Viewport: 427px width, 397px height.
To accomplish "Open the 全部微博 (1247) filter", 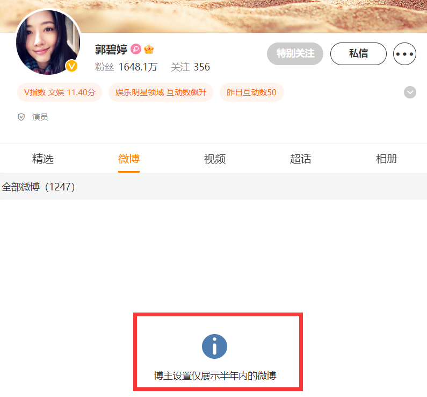I will [38, 187].
